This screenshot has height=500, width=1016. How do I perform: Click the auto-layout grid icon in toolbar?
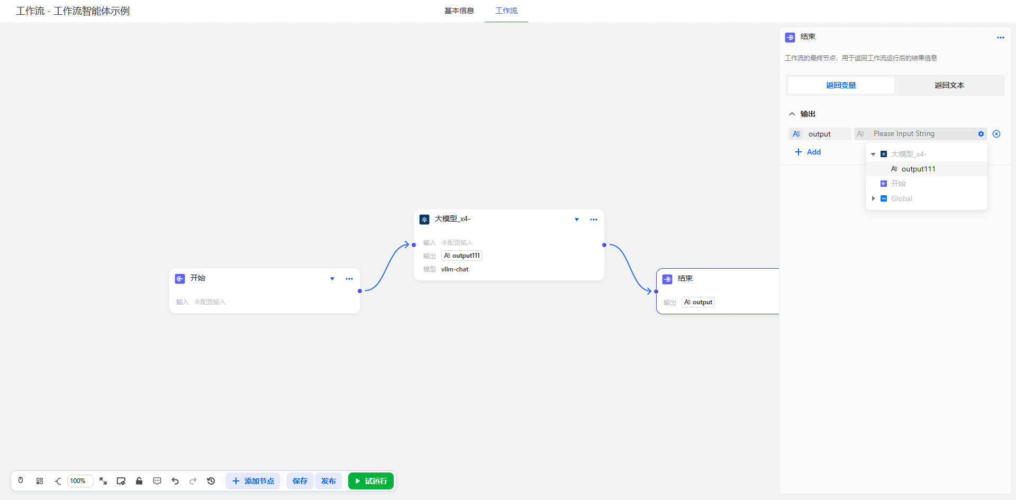click(x=40, y=481)
